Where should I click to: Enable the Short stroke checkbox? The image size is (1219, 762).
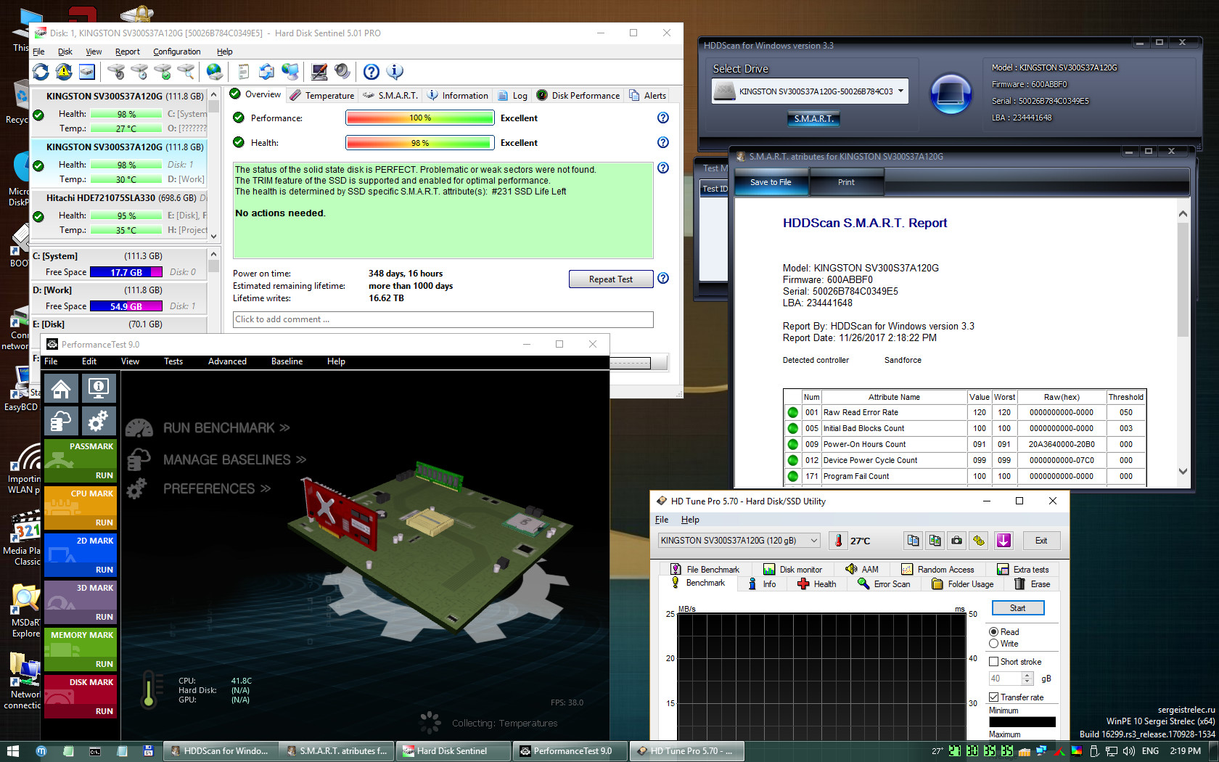(x=994, y=662)
